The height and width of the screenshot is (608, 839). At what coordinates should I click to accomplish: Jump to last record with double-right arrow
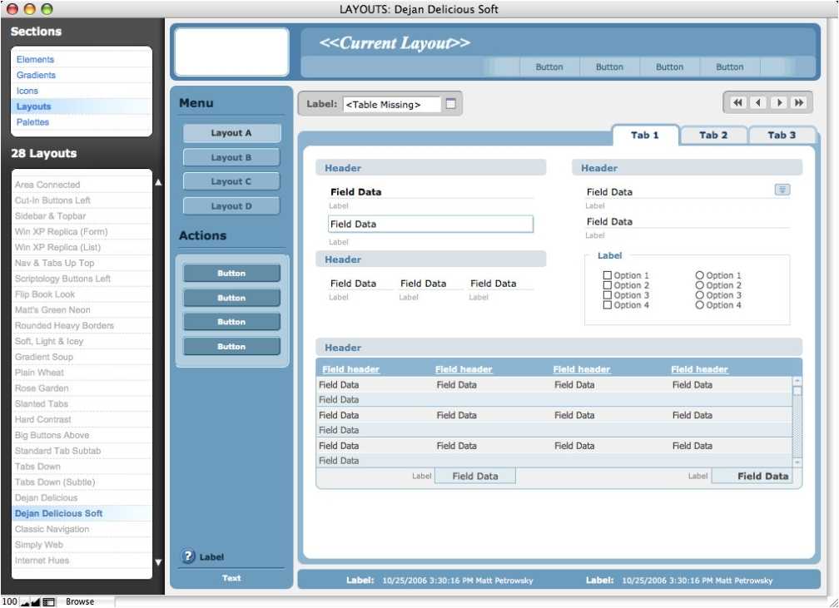(x=799, y=102)
